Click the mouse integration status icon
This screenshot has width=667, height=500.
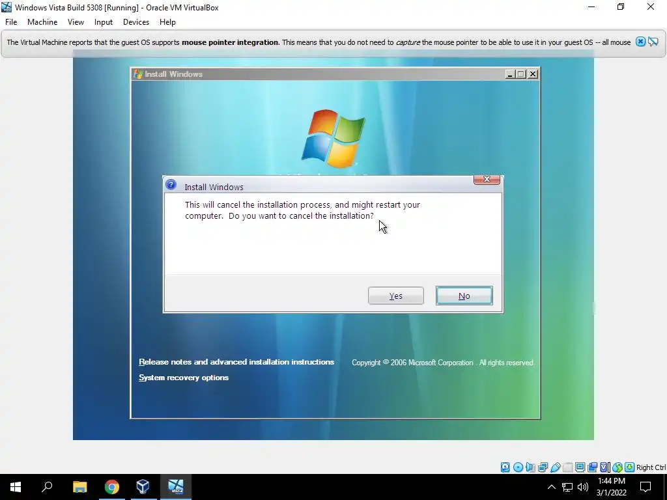(x=617, y=467)
